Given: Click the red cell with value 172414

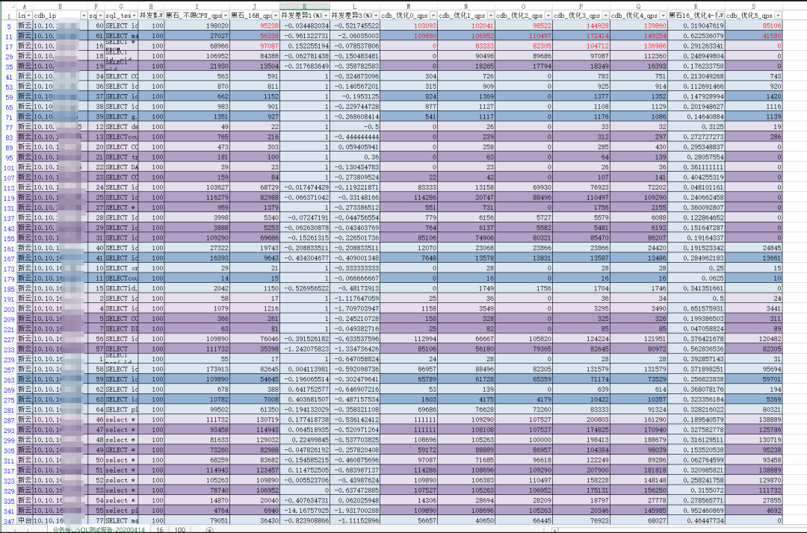Looking at the screenshot, I should point(581,36).
